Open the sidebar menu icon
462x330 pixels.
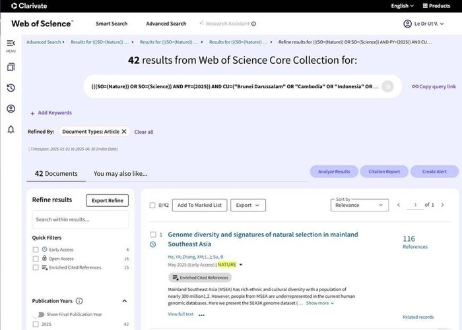pyautogui.click(x=11, y=43)
